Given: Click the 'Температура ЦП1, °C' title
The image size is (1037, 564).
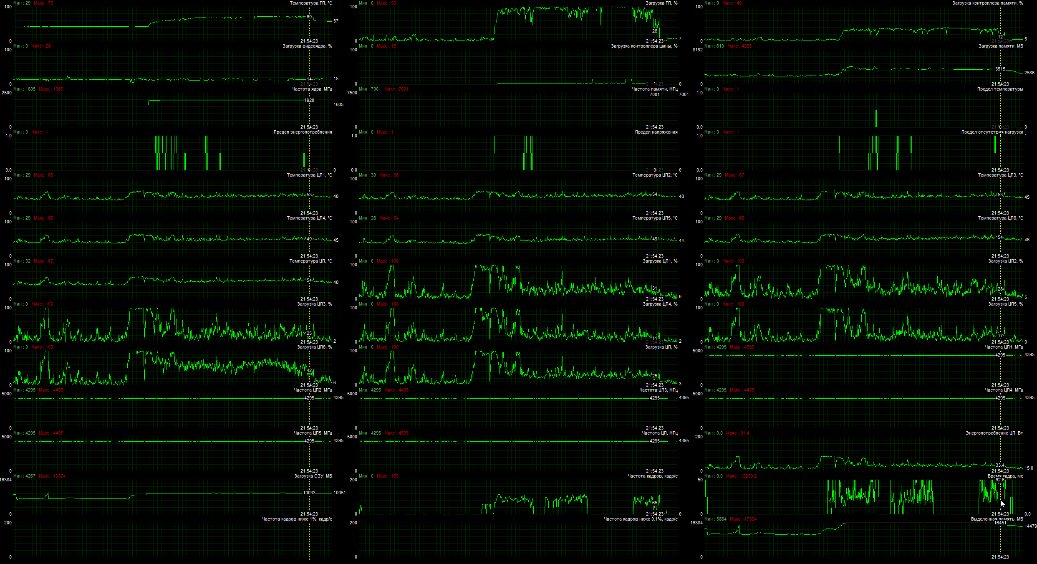Looking at the screenshot, I should coord(310,175).
